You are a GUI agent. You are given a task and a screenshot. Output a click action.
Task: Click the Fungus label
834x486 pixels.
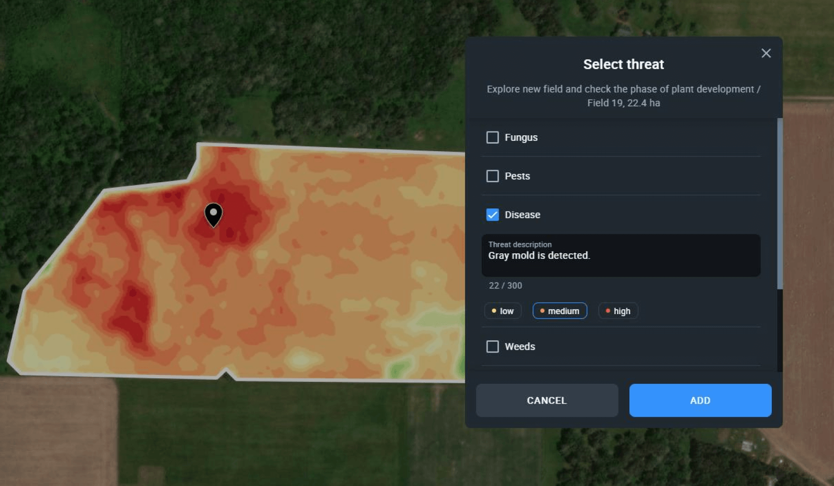(x=521, y=137)
